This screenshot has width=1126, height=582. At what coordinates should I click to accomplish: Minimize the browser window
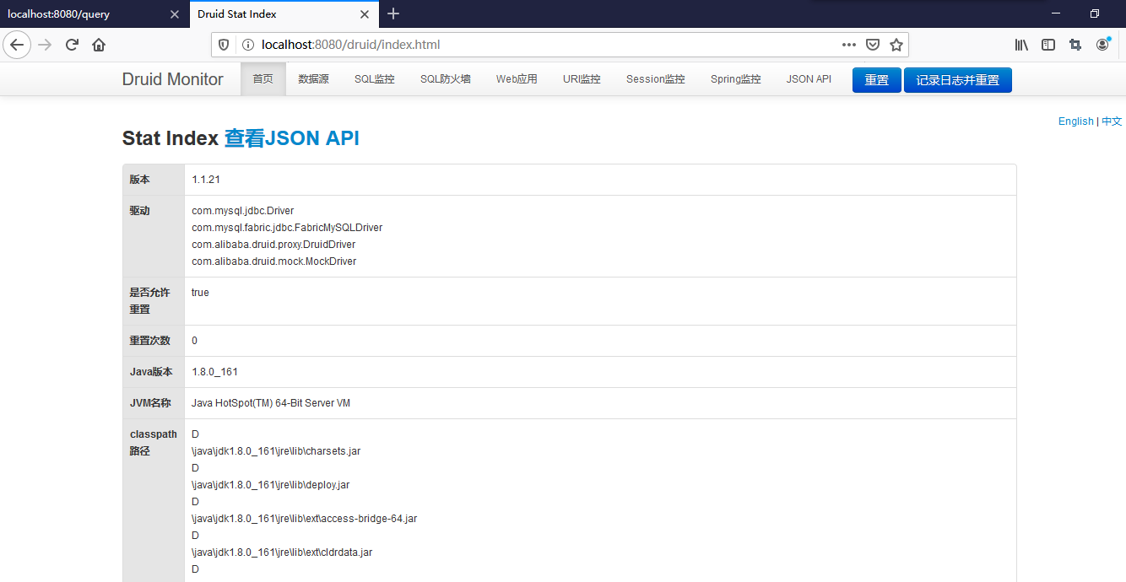point(1056,13)
